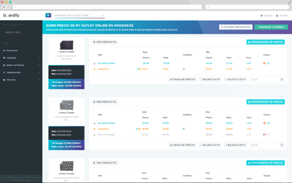This screenshot has width=292, height=183.
Task: Expand the Optimización submenu chevron
Action: click(39, 72)
